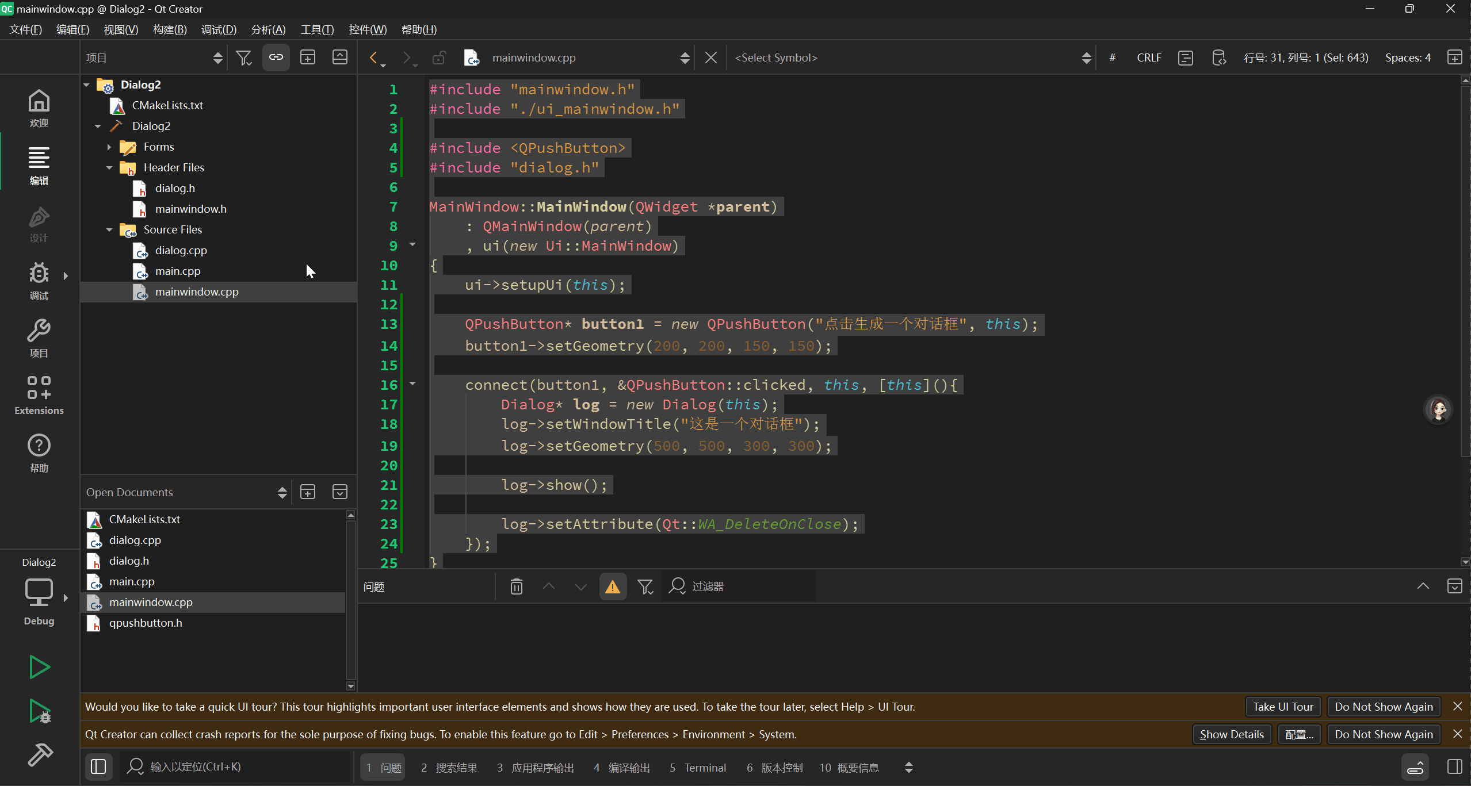Start debugging with the play-bug button
Screen dimensions: 1471x786
39,711
